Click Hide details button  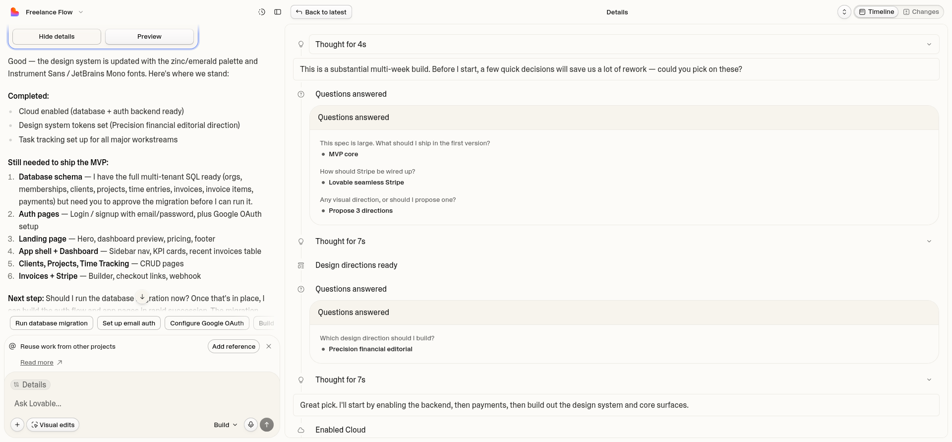tap(57, 37)
